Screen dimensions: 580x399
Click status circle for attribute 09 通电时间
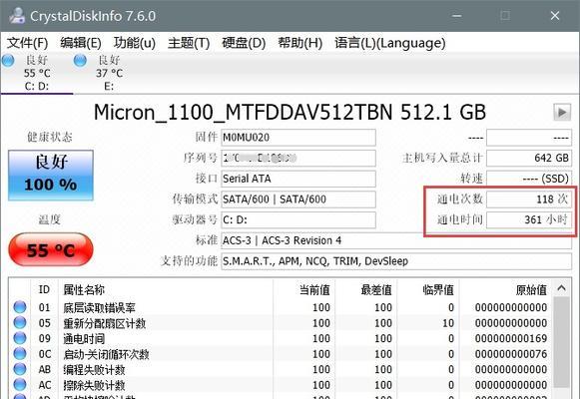click(20, 338)
